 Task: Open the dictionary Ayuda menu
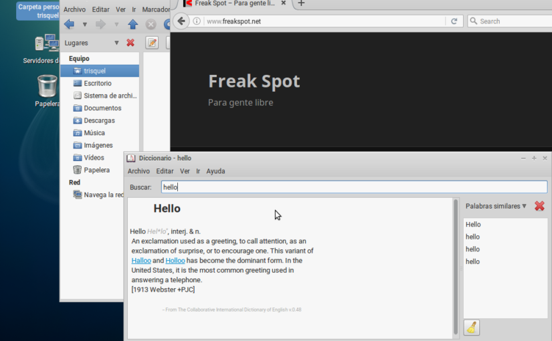pos(215,171)
